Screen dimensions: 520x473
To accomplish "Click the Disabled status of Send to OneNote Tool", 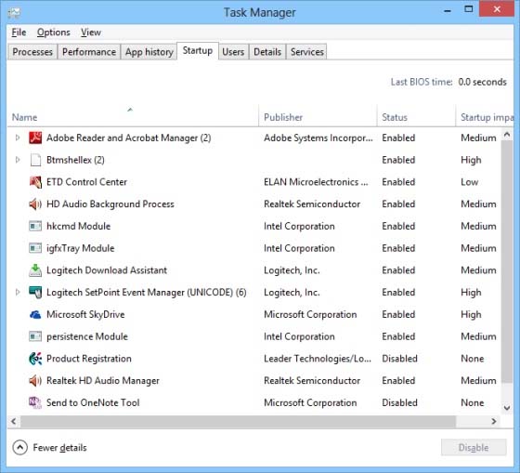I will pyautogui.click(x=399, y=402).
